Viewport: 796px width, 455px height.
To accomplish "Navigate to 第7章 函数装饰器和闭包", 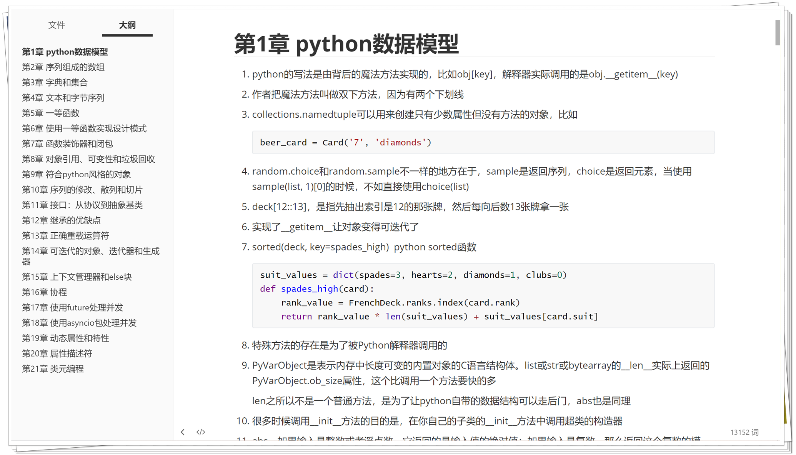I will click(x=67, y=144).
